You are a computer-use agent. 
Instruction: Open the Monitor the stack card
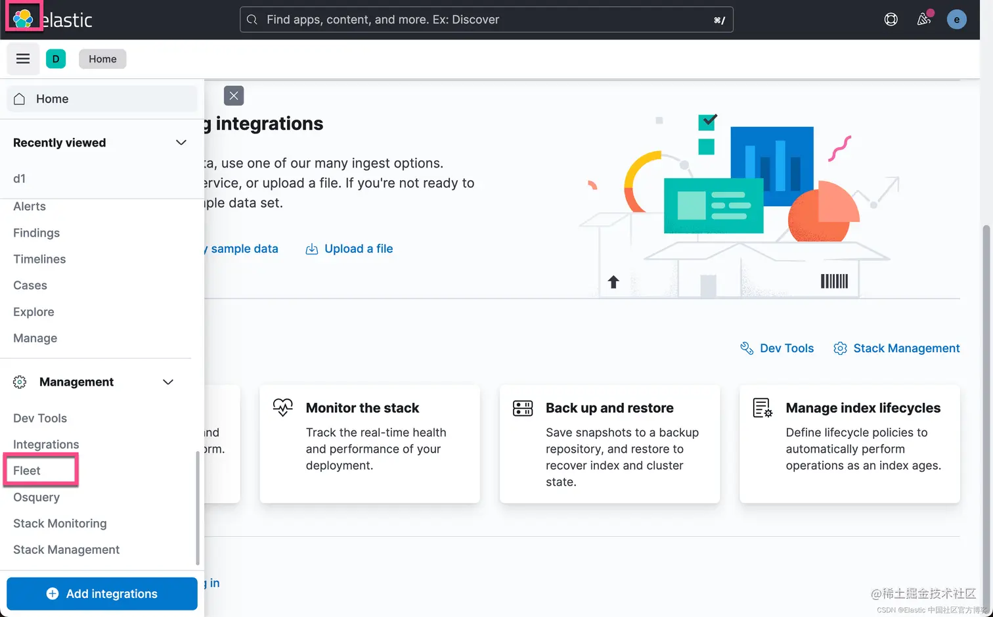tap(370, 444)
